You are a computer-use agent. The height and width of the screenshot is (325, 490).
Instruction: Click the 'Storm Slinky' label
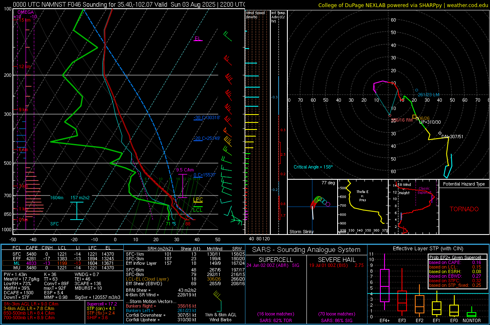point(301,232)
